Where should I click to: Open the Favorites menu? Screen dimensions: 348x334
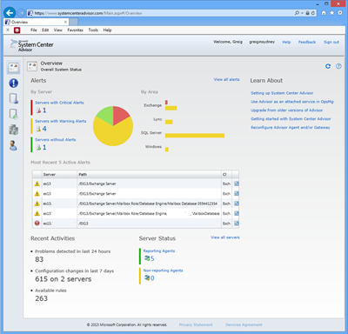75,30
